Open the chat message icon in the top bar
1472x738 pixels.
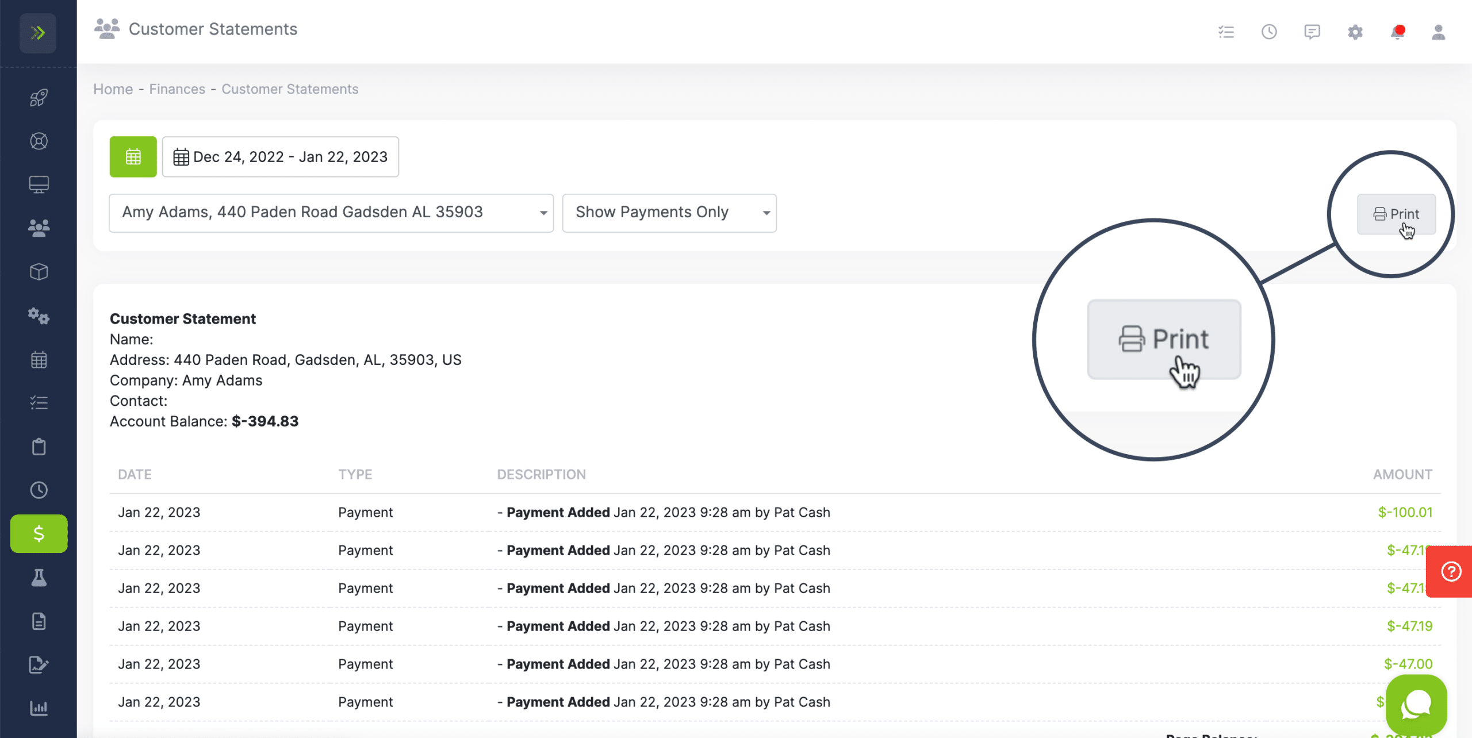point(1312,32)
